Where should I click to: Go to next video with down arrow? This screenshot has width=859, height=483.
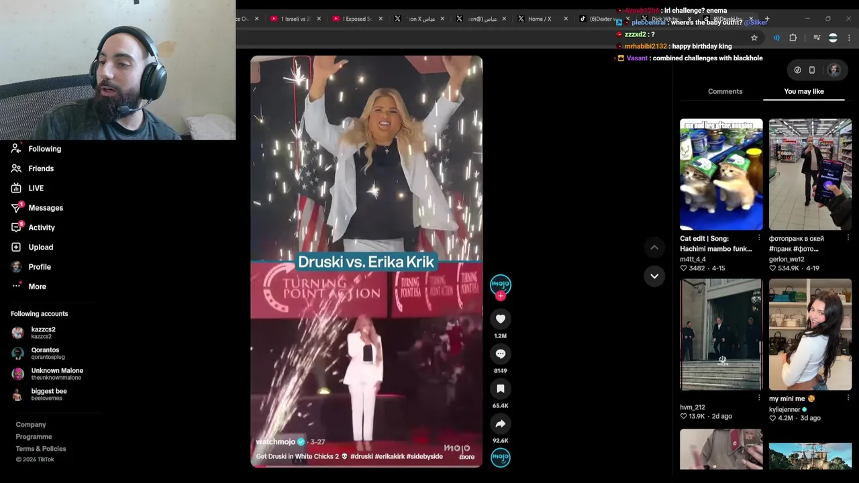654,276
